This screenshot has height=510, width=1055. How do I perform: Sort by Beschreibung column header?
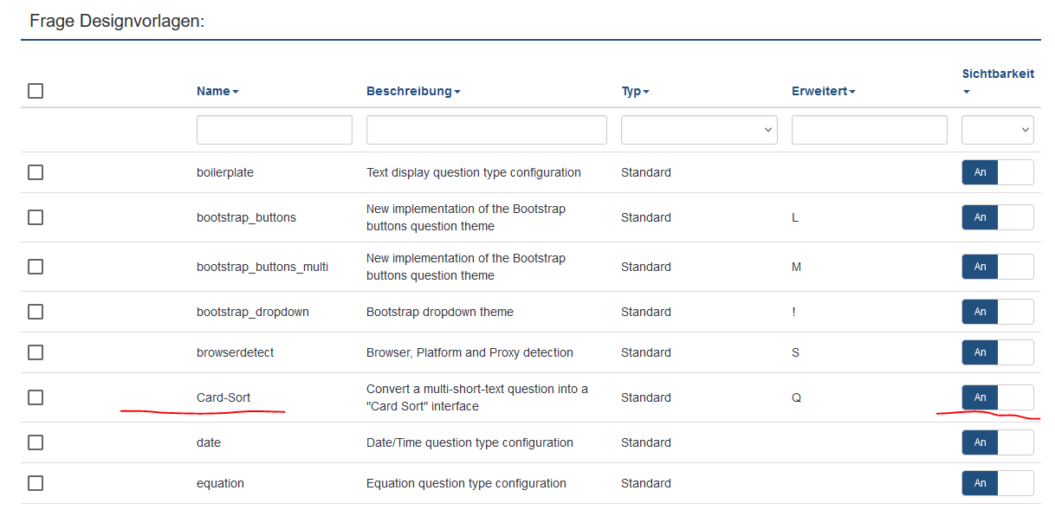412,91
